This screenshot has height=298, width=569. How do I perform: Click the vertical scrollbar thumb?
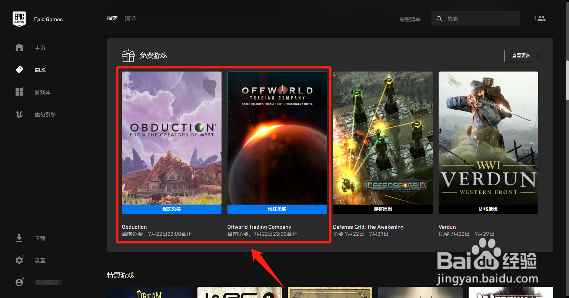[567, 80]
